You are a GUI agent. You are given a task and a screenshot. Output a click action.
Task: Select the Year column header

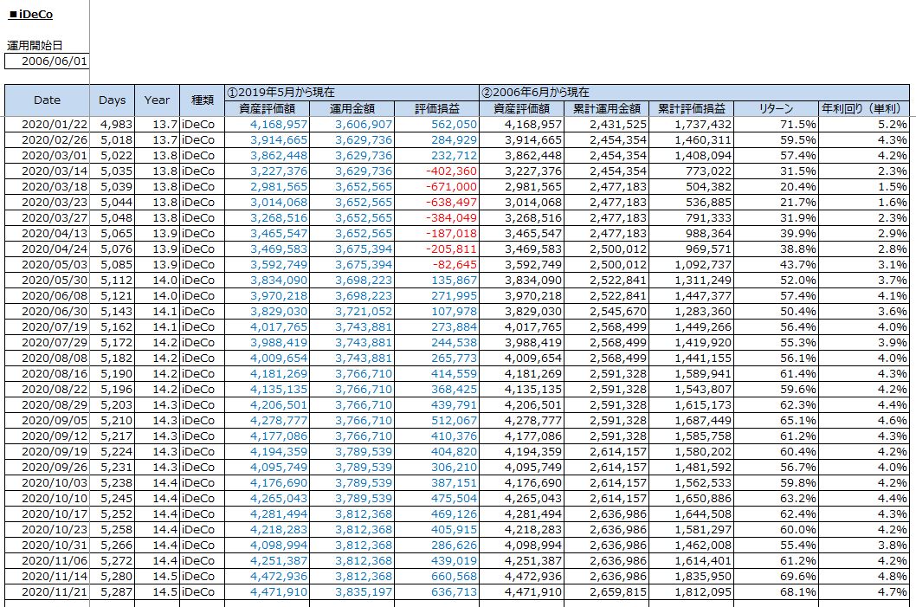pyautogui.click(x=157, y=100)
